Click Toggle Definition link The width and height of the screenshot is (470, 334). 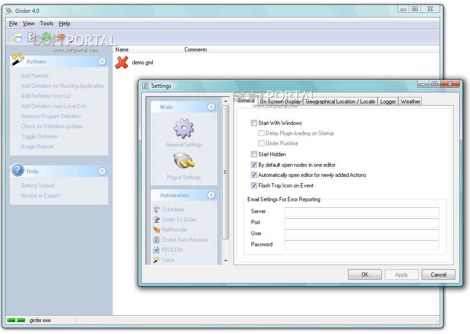[x=40, y=136]
